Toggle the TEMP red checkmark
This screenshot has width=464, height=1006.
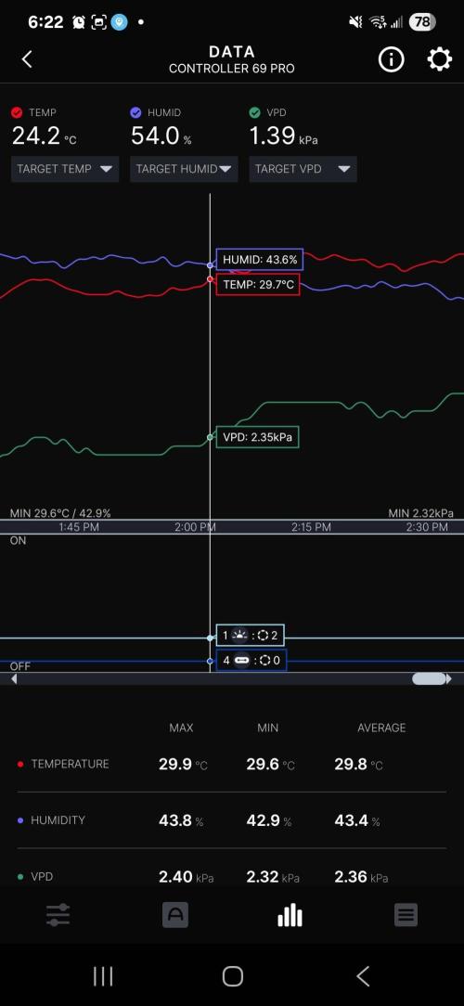pyautogui.click(x=17, y=113)
